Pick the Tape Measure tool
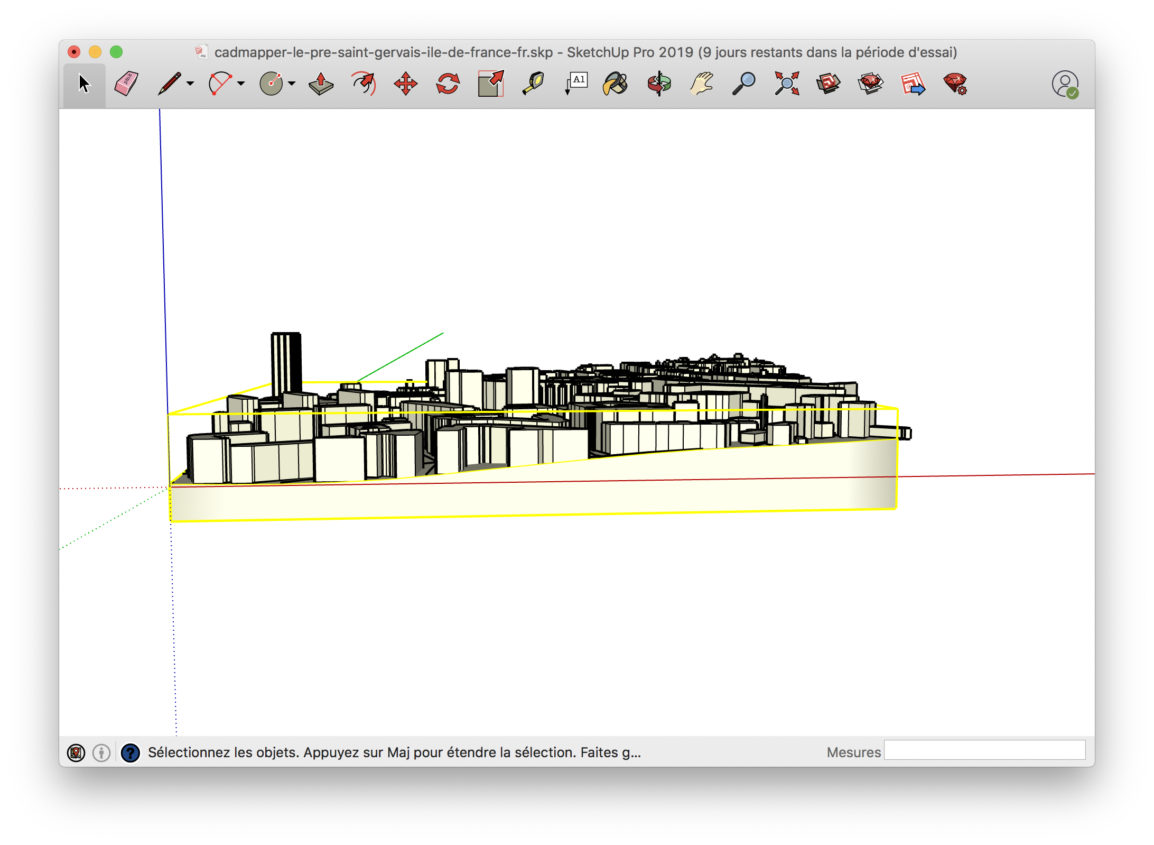Image resolution: width=1154 pixels, height=845 pixels. point(533,84)
